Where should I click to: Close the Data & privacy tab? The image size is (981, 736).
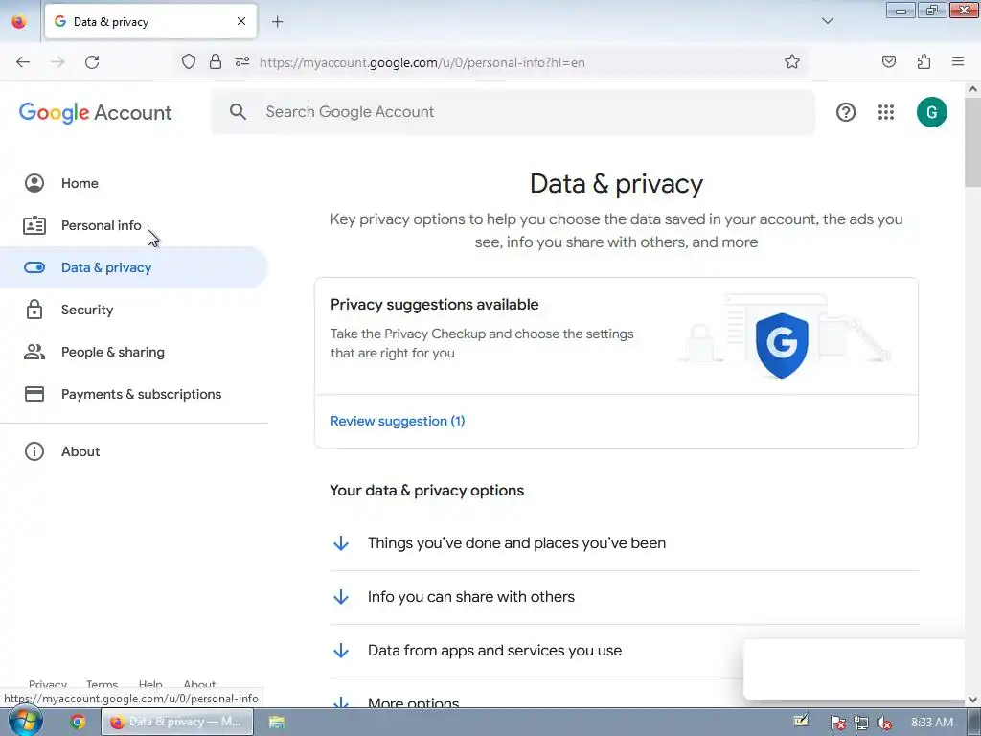tap(241, 21)
